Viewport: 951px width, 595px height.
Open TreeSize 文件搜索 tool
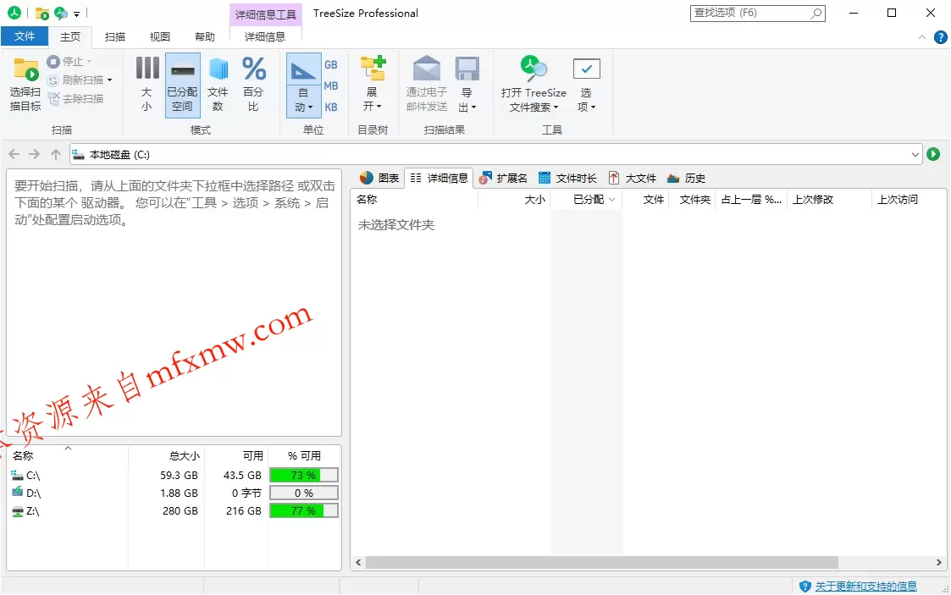534,85
